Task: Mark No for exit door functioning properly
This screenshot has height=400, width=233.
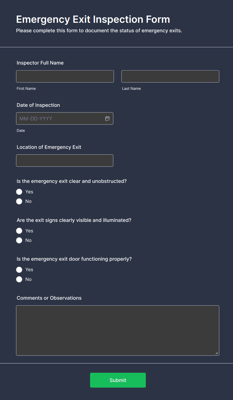Action: [19, 279]
